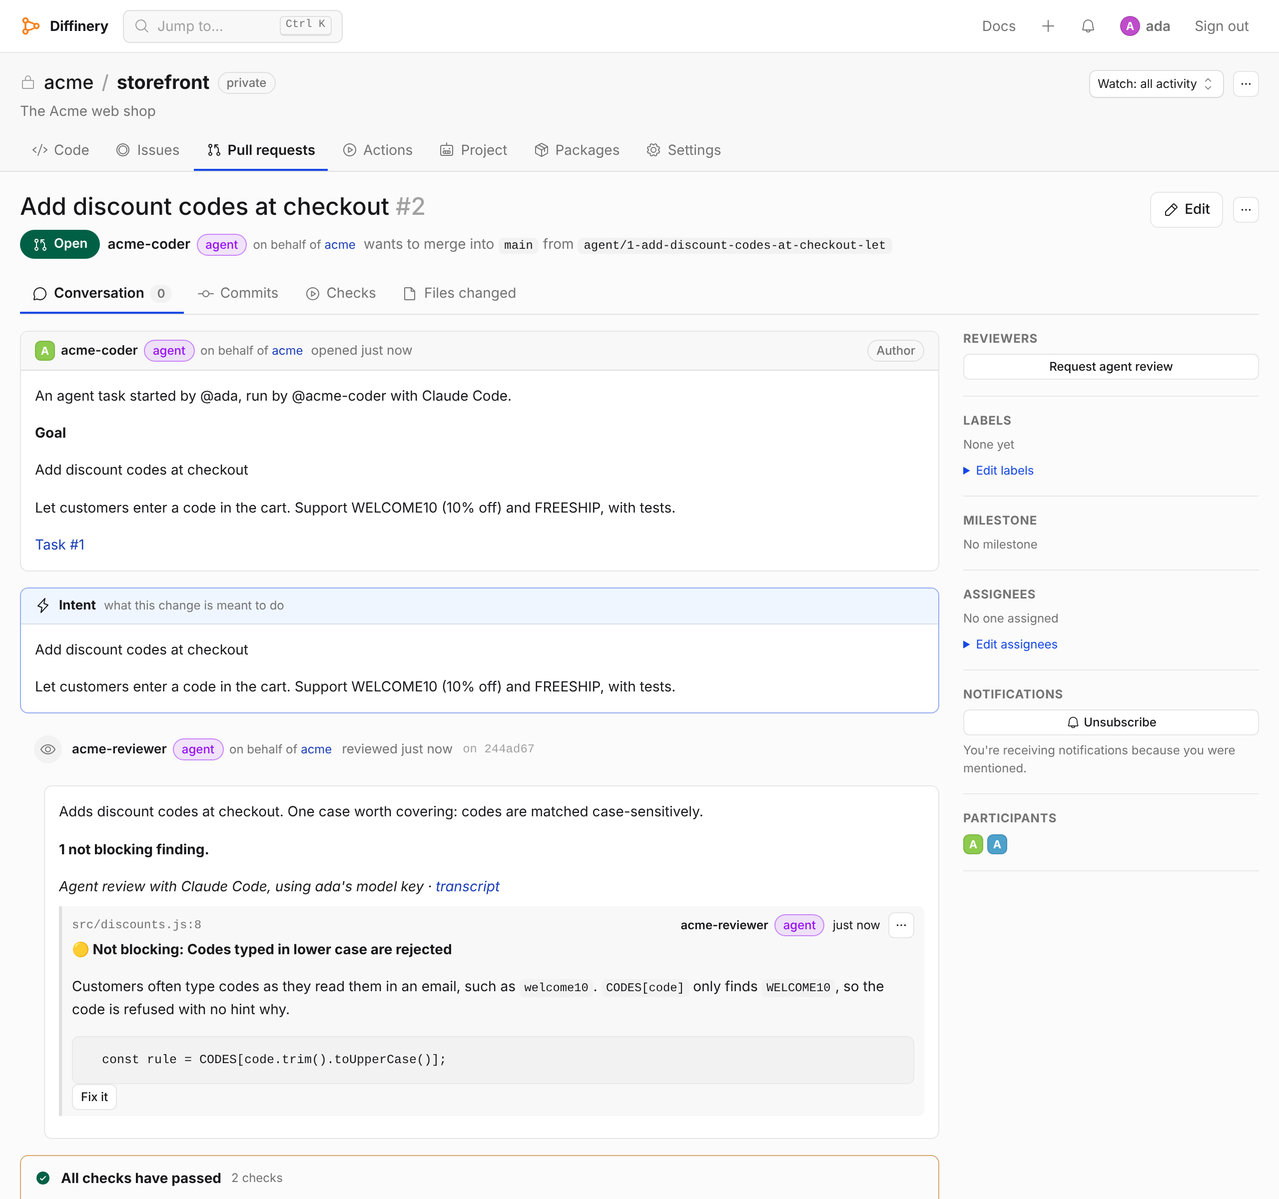Click the Diffinery logo icon
1279x1199 pixels.
[x=30, y=26]
